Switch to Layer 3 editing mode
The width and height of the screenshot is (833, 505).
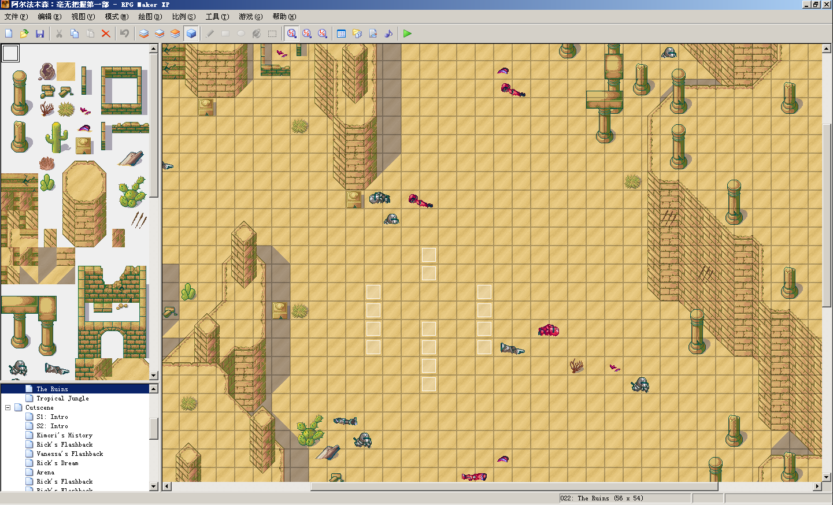(175, 34)
